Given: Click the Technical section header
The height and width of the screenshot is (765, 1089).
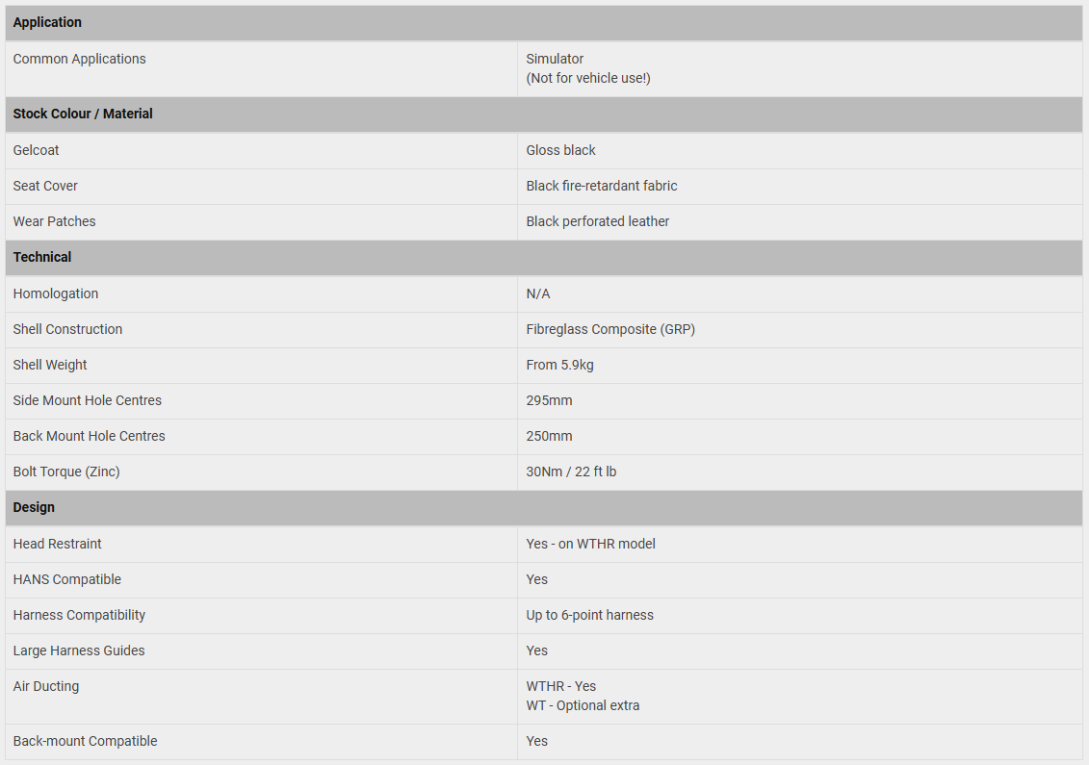Looking at the screenshot, I should pyautogui.click(x=42, y=257).
